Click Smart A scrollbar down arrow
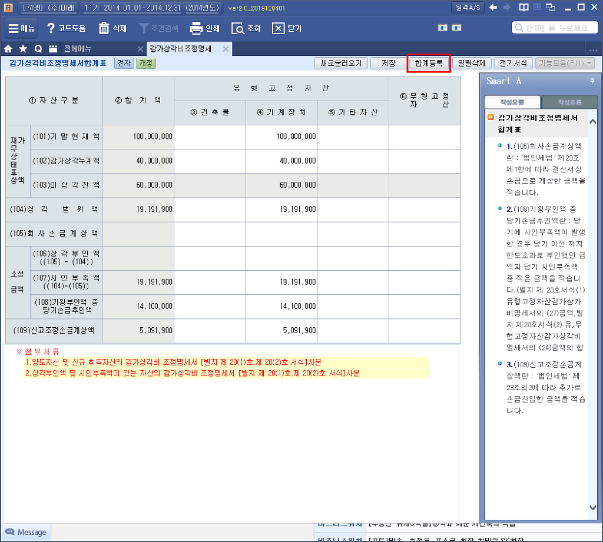603x542 pixels. tap(592, 507)
